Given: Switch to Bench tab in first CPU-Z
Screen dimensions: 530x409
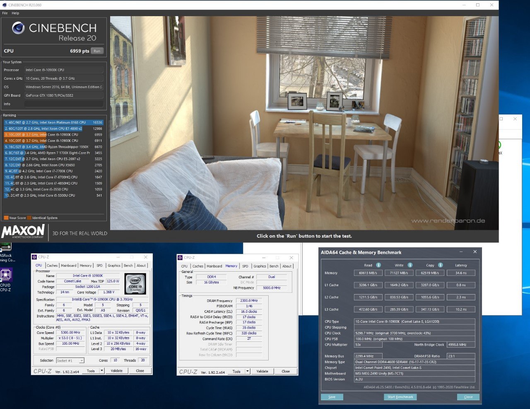Looking at the screenshot, I should click(128, 265).
